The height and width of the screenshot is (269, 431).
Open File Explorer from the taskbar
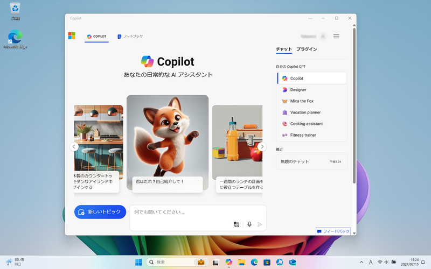pyautogui.click(x=241, y=262)
